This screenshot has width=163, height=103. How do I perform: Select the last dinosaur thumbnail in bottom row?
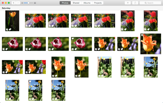click(x=58, y=90)
